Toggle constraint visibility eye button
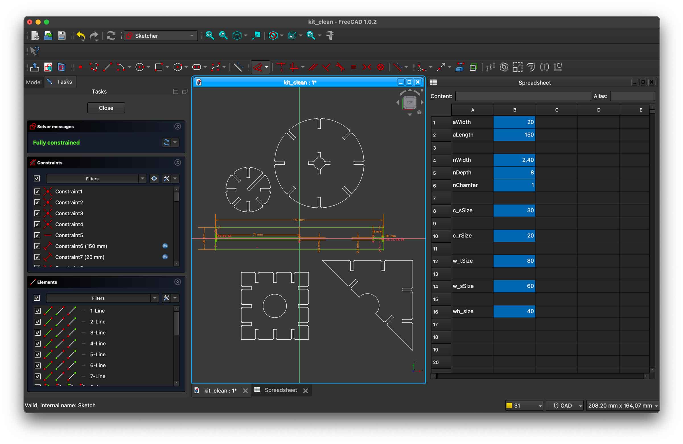This screenshot has width=683, height=444. point(154,179)
